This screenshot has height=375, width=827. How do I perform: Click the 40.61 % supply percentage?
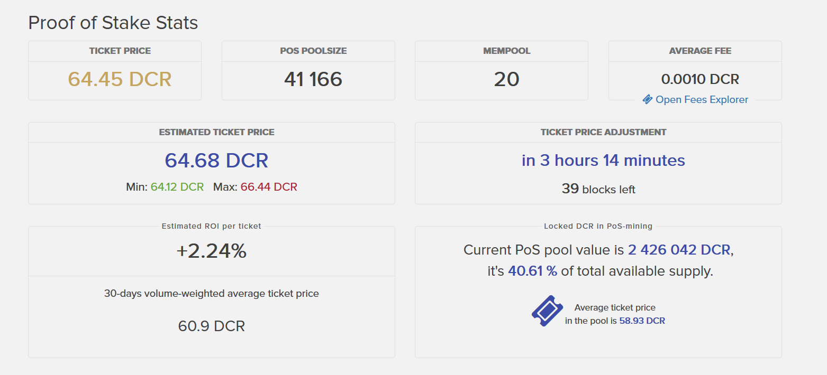tap(532, 271)
